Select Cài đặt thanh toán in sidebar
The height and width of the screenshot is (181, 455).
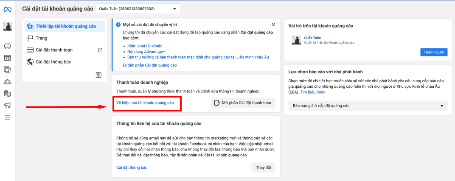(x=65, y=50)
